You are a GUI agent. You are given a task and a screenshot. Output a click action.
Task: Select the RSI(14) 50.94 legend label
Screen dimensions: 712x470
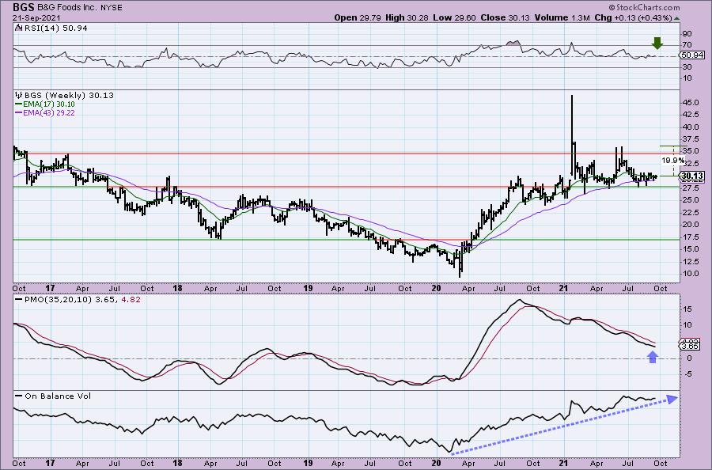[55, 28]
